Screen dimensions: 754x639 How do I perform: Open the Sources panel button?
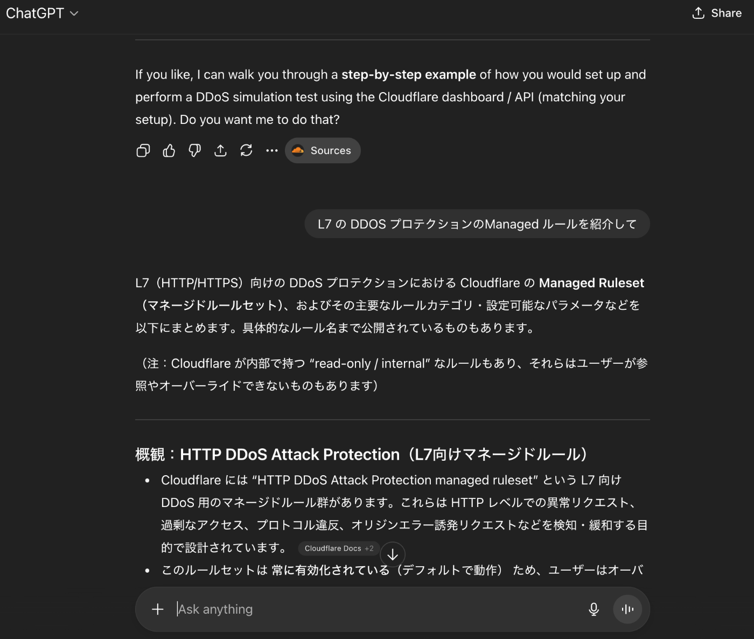coord(323,150)
